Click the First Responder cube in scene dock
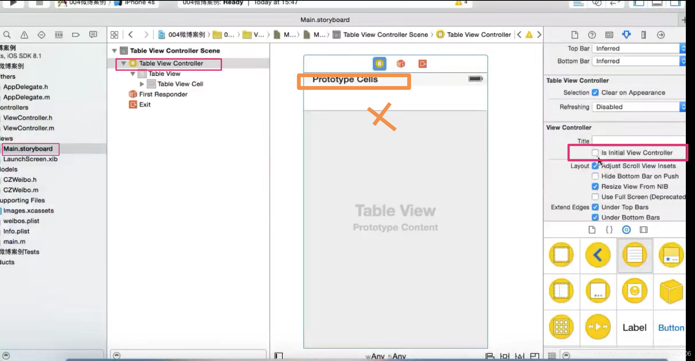The image size is (695, 361). (x=401, y=63)
